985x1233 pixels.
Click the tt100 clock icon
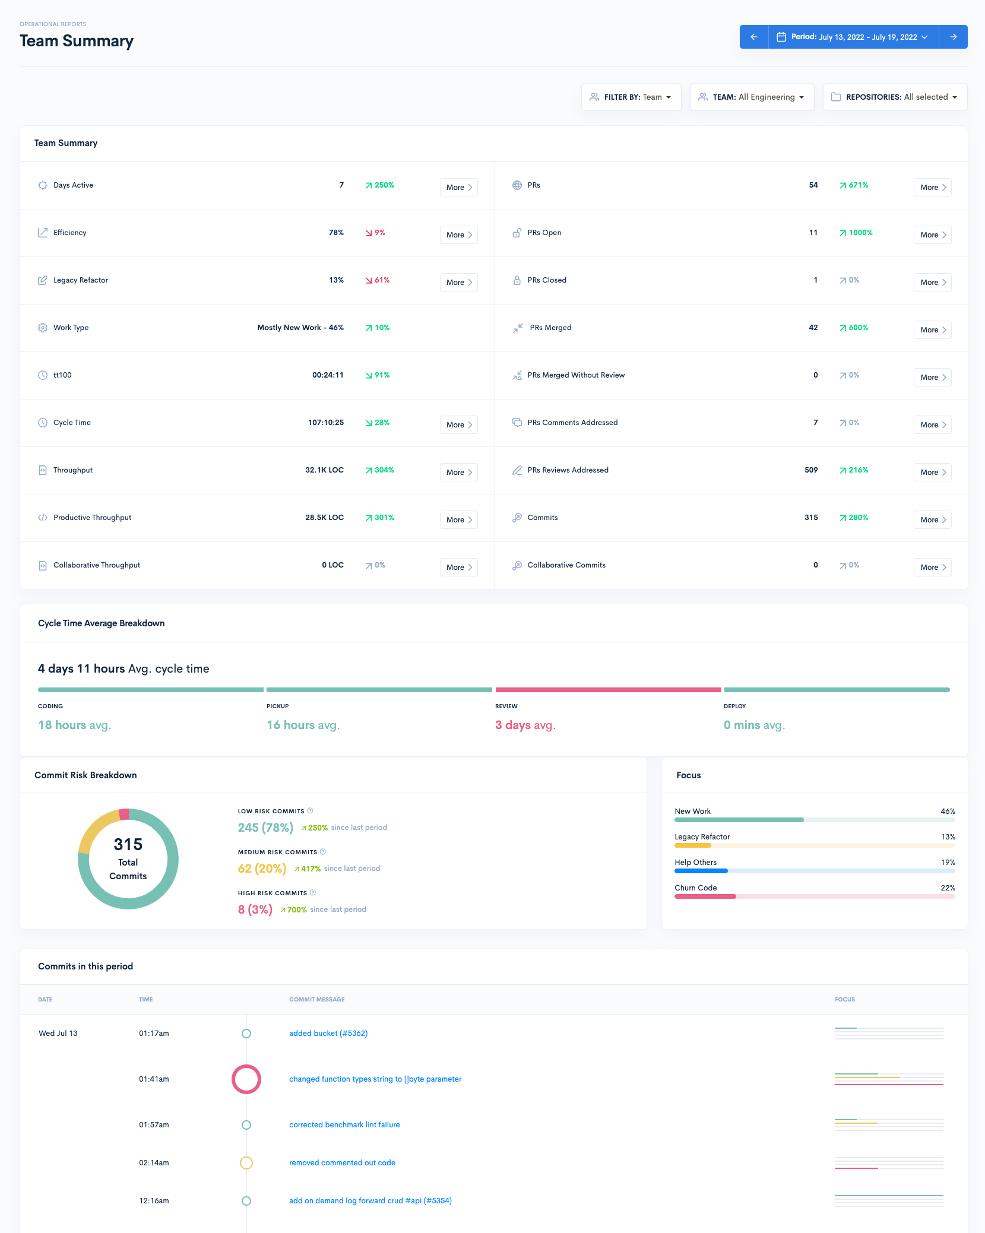point(43,375)
